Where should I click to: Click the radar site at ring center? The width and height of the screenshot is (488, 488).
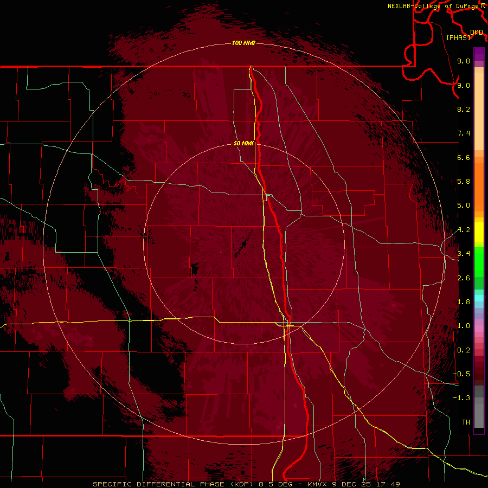pyautogui.click(x=243, y=245)
